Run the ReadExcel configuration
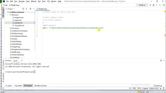 coord(150,5)
